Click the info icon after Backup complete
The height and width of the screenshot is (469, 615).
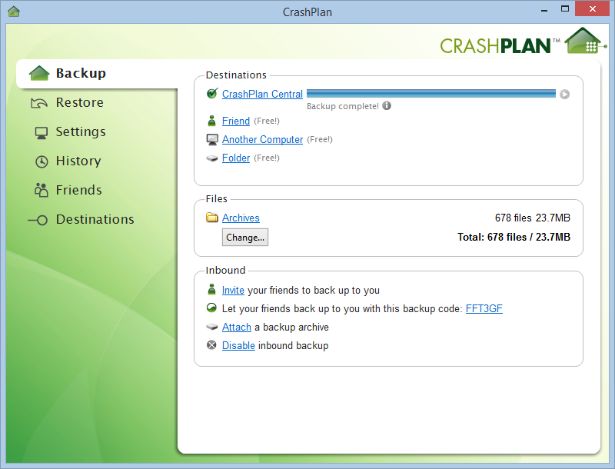point(387,106)
